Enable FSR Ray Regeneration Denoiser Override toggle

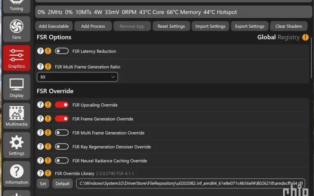click(x=62, y=147)
